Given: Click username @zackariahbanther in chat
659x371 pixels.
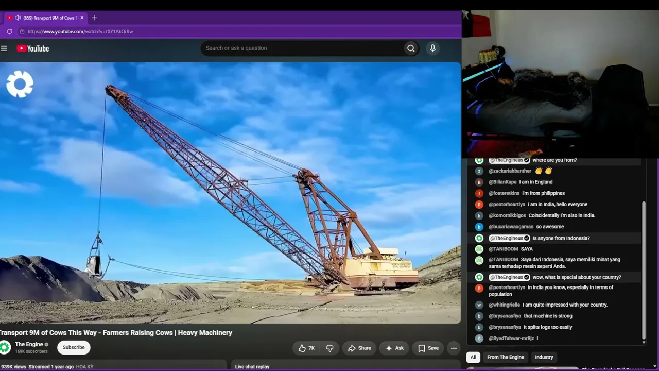Looking at the screenshot, I should [510, 171].
